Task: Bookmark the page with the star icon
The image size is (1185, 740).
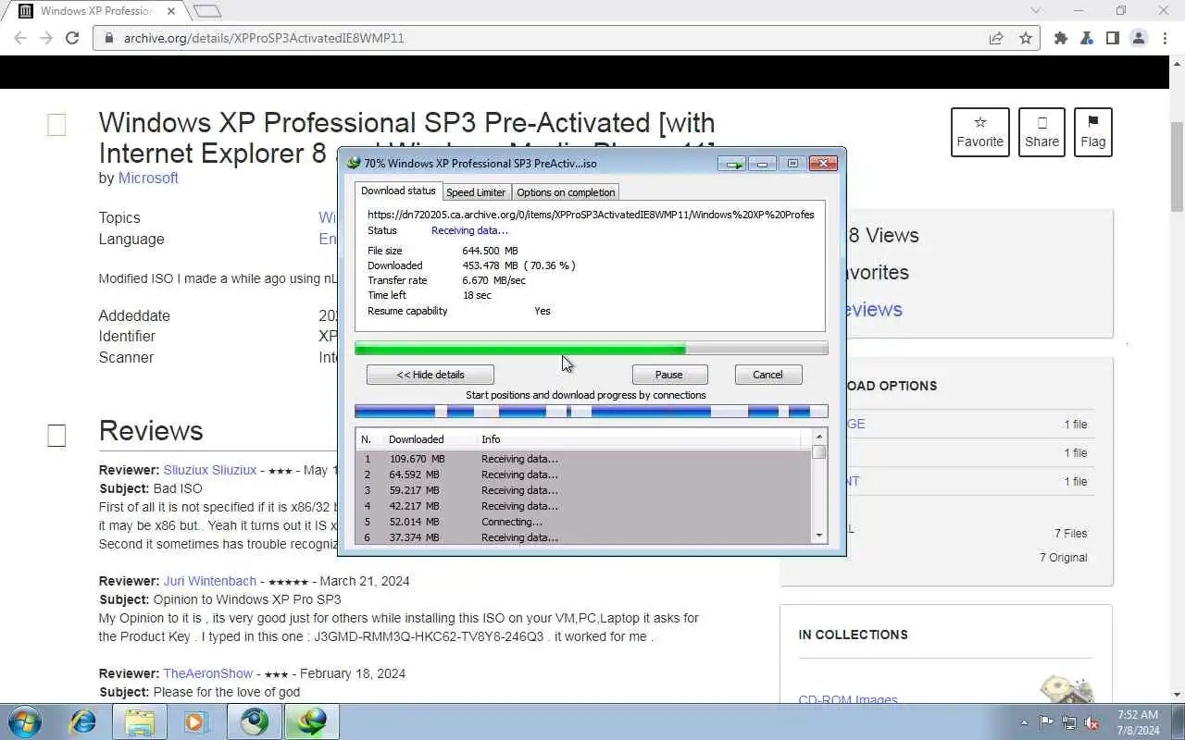Action: 1026,38
